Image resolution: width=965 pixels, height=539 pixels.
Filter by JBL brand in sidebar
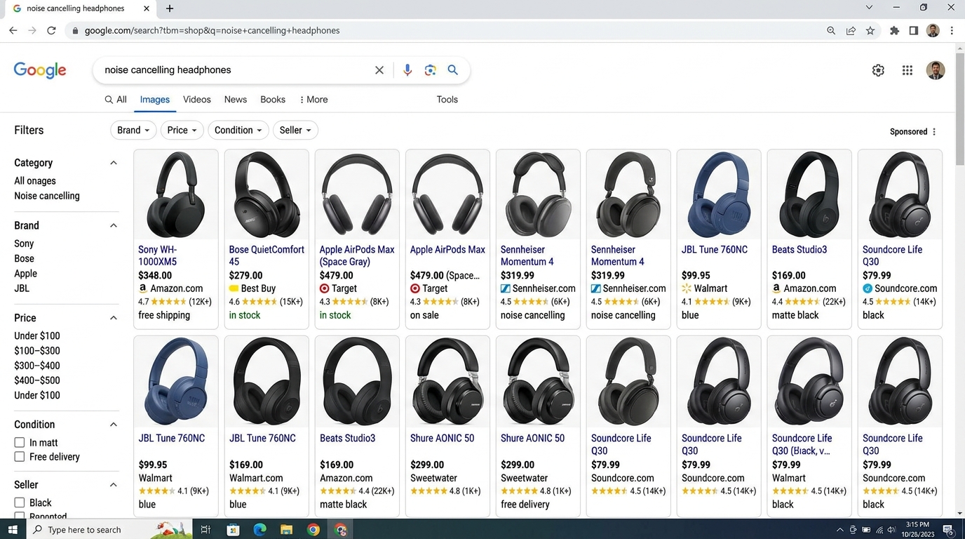[22, 288]
